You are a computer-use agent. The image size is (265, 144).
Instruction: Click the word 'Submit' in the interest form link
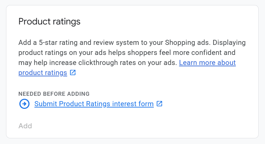46,104
